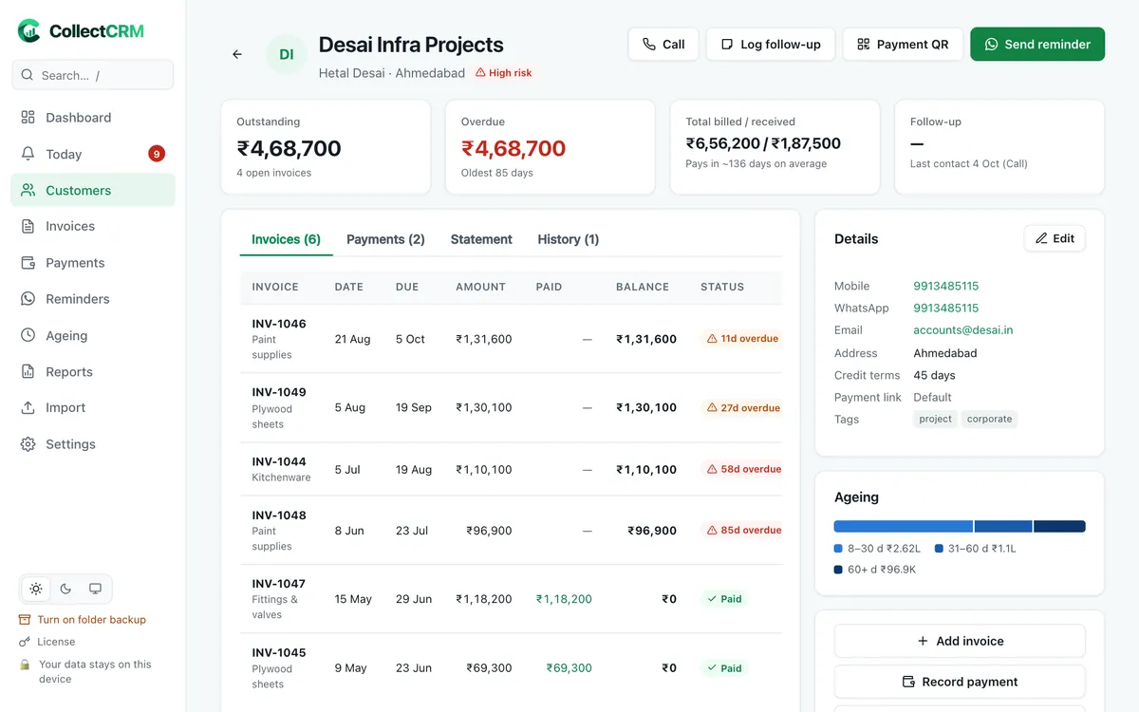Open the Statement tab

(481, 239)
